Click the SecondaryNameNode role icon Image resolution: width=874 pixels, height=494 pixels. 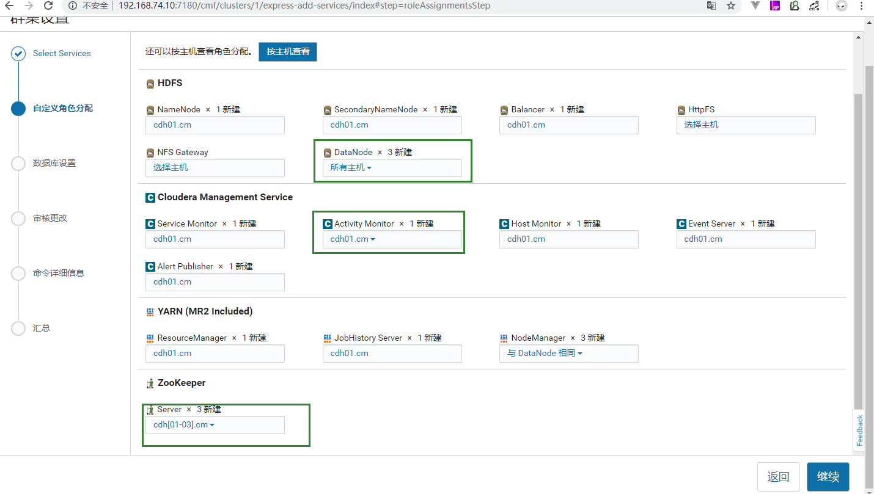tap(327, 110)
